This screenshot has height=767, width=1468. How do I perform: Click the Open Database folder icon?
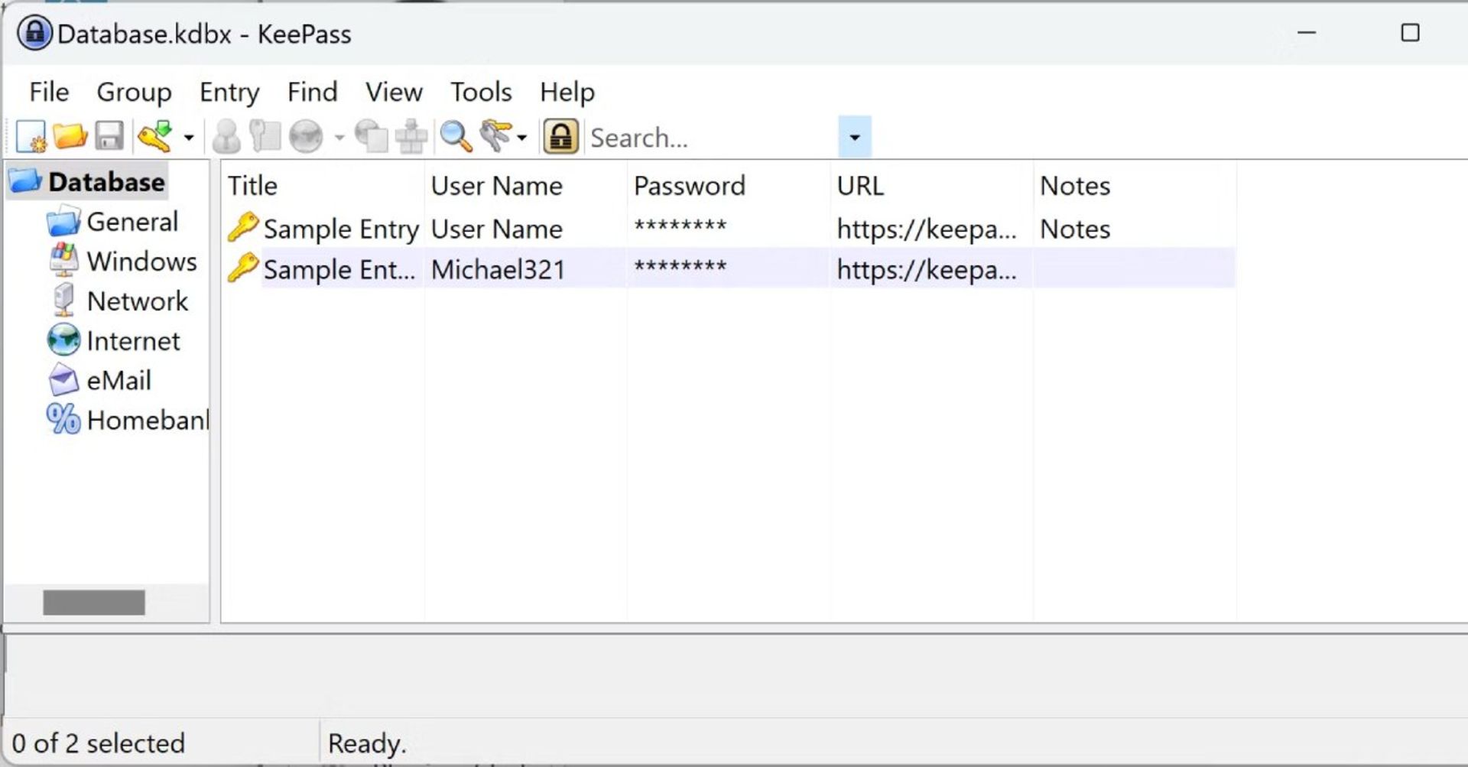coord(70,137)
